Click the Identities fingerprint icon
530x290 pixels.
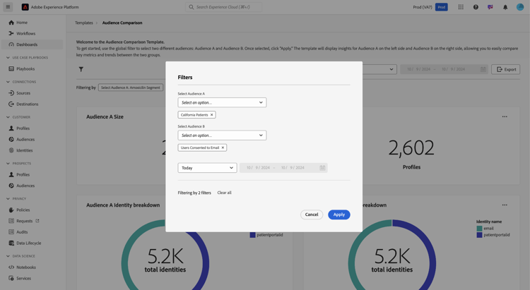[x=11, y=150]
